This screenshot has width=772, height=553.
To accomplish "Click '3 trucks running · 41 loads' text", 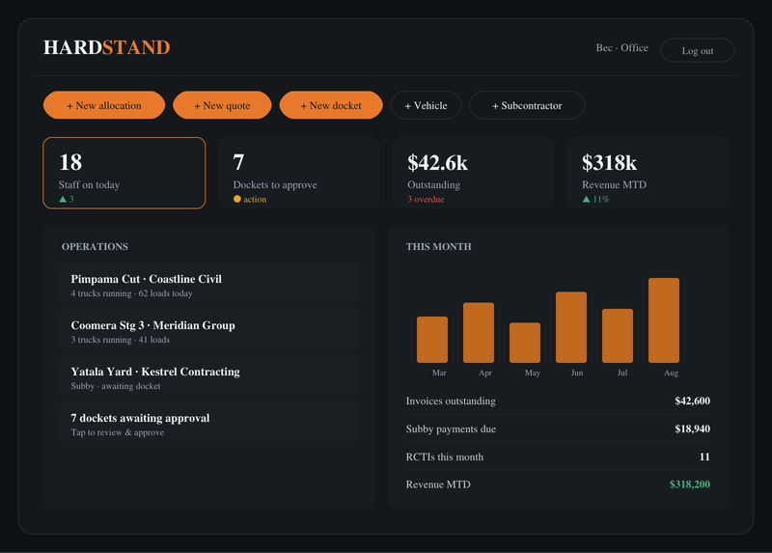I will coord(120,340).
